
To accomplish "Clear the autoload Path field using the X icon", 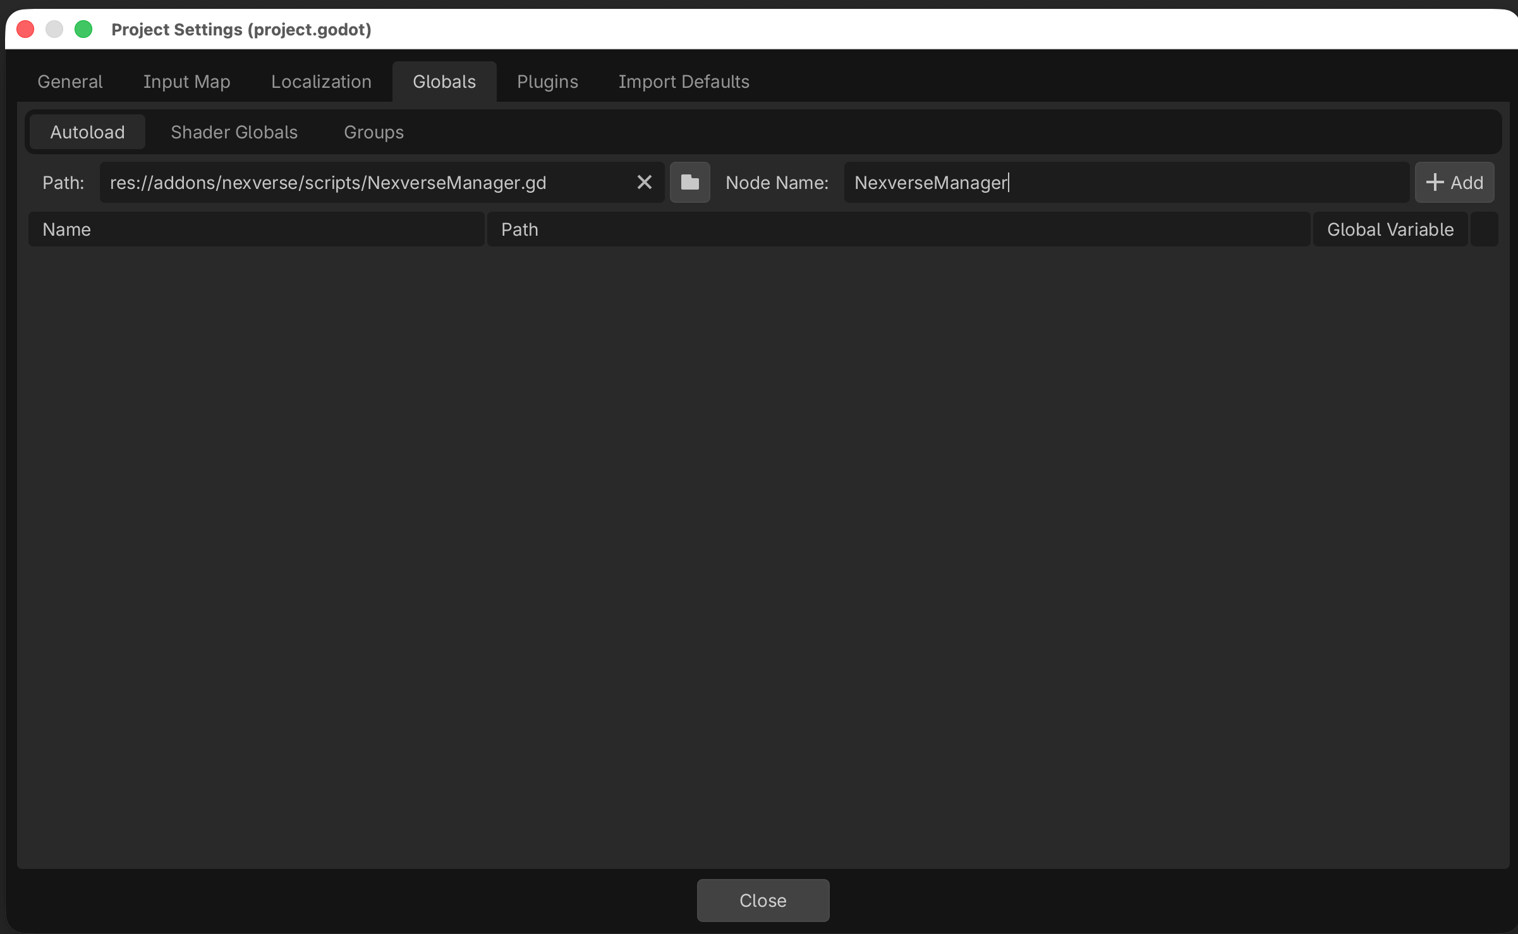I will (x=644, y=182).
